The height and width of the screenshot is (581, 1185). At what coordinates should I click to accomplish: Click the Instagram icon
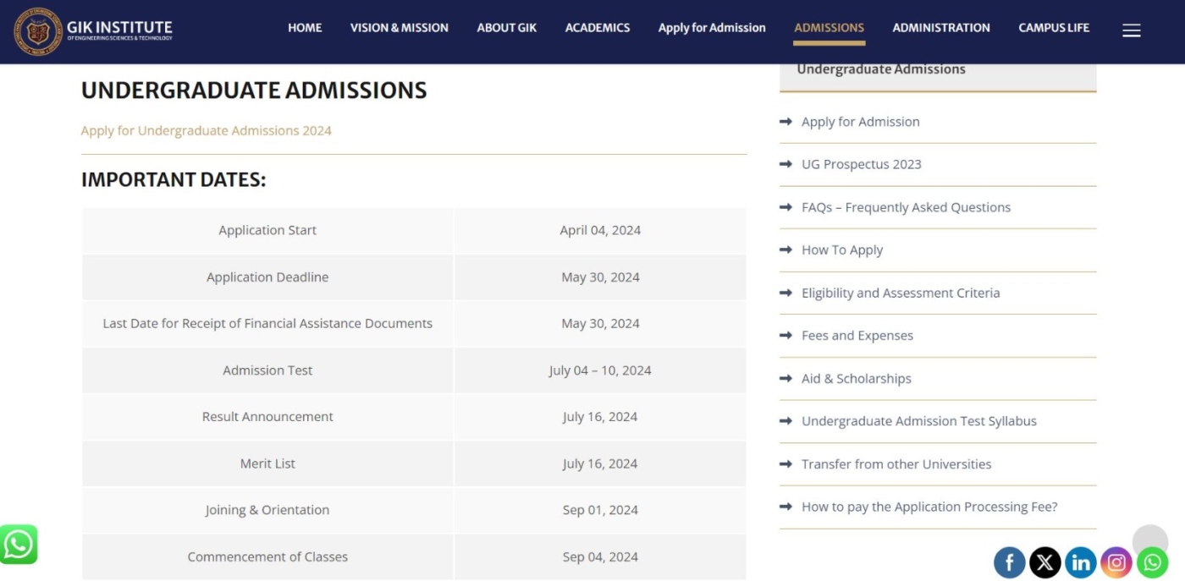[x=1116, y=562]
